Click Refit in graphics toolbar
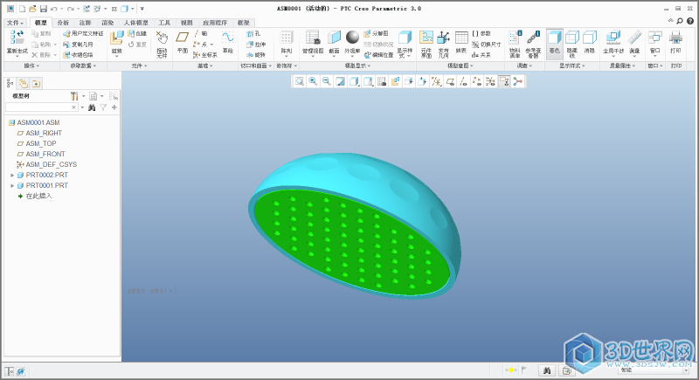 [299, 81]
